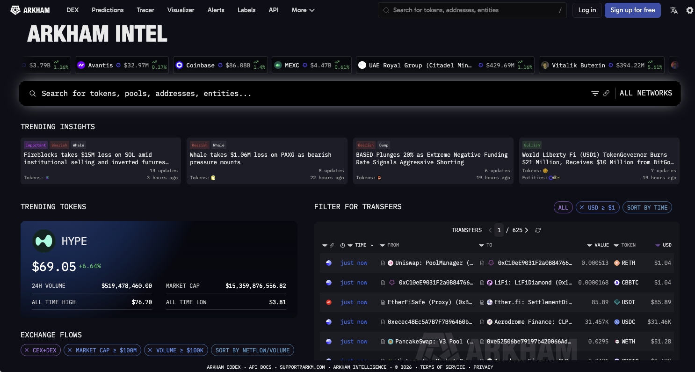Go to next transfers page arrow
The image size is (695, 372).
coord(527,230)
